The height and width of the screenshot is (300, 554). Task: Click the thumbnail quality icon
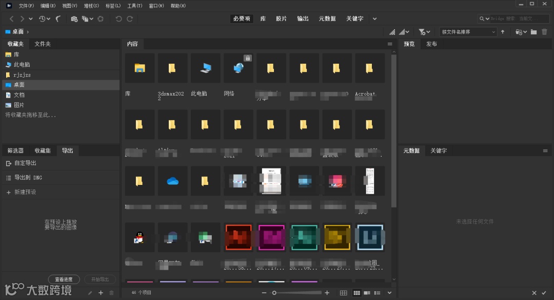[x=392, y=32]
